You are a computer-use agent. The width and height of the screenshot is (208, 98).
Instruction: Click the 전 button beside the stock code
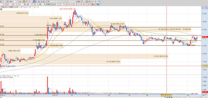[7, 2]
